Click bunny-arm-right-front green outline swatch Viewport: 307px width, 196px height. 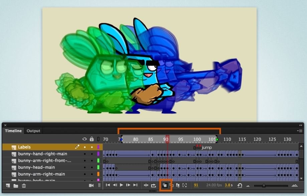pos(98,161)
